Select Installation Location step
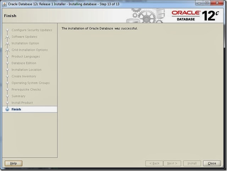The image size is (227, 171). click(x=27, y=70)
